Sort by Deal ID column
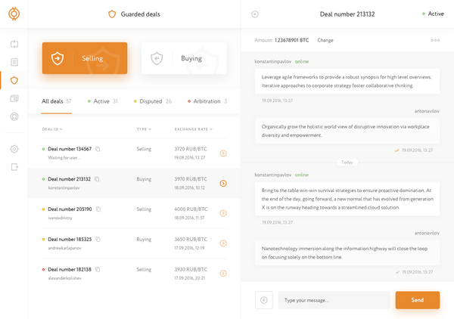The image size is (454, 319). 52,129
